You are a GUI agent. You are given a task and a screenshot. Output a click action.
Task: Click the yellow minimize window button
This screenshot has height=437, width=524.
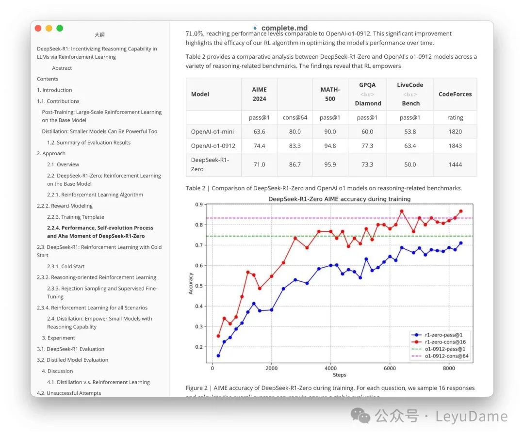click(x=49, y=28)
